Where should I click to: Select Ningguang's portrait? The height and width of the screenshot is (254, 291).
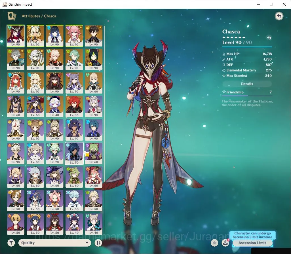(x=16, y=130)
